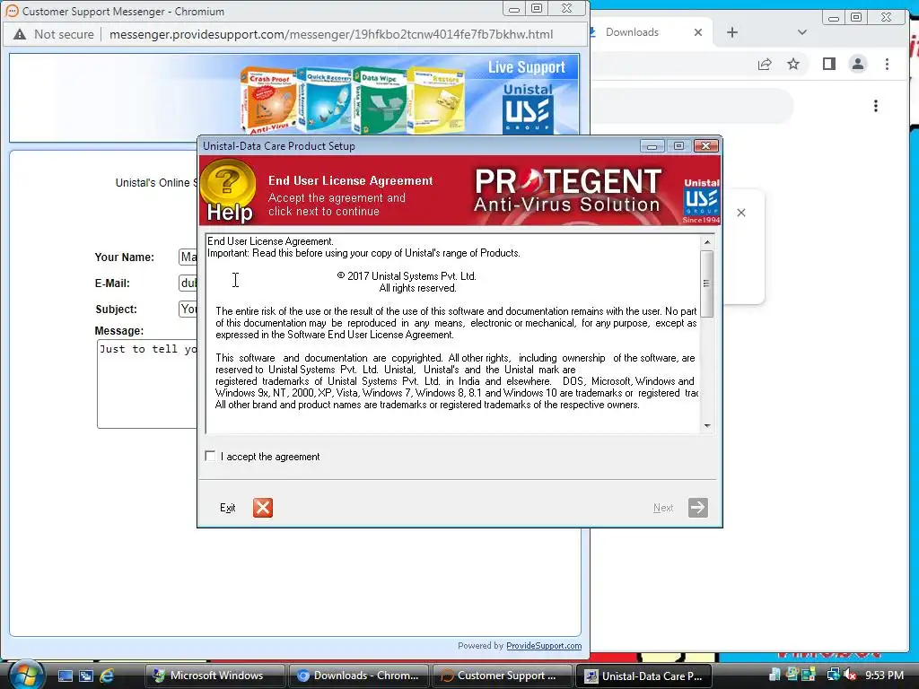Click the Protegent Anti-Virus Solution logo

click(567, 190)
